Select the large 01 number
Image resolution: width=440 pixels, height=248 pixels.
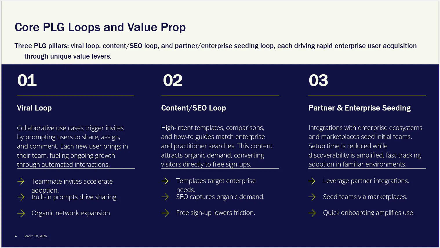[x=27, y=80]
